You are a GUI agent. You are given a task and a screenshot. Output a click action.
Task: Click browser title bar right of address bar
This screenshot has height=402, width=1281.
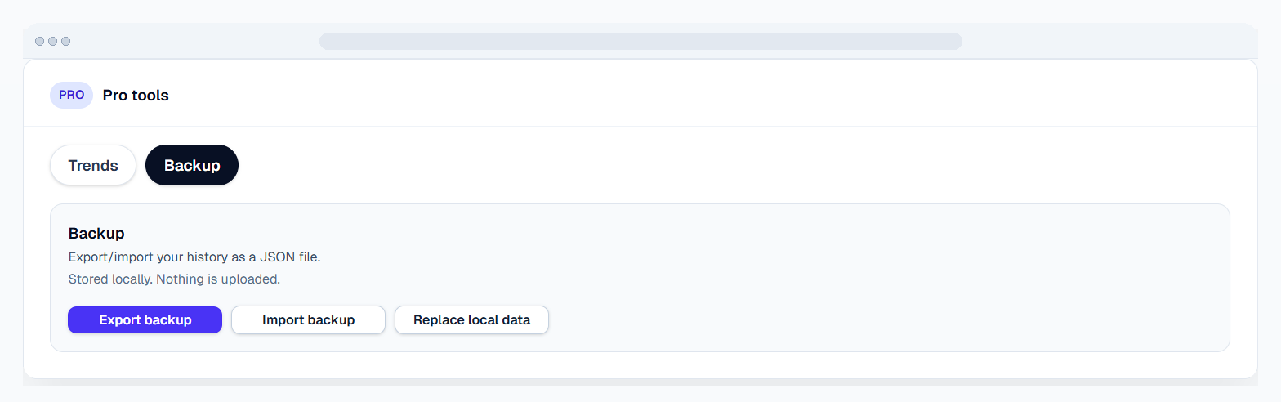(x=1103, y=41)
